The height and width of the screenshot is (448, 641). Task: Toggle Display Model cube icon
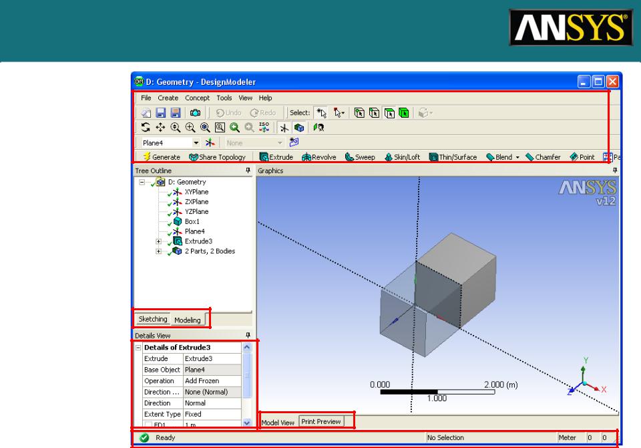pos(299,128)
